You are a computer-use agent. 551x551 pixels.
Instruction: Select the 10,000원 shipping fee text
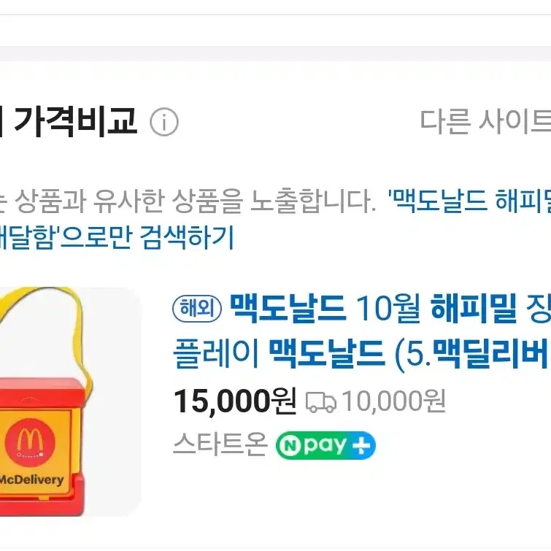tap(394, 401)
